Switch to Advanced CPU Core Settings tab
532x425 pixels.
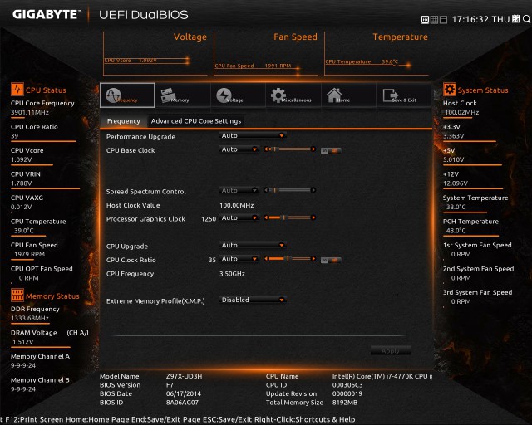click(196, 121)
